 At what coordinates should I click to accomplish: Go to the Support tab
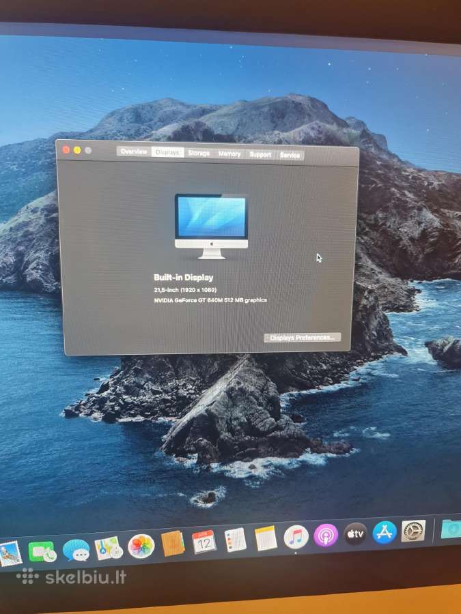tap(260, 155)
